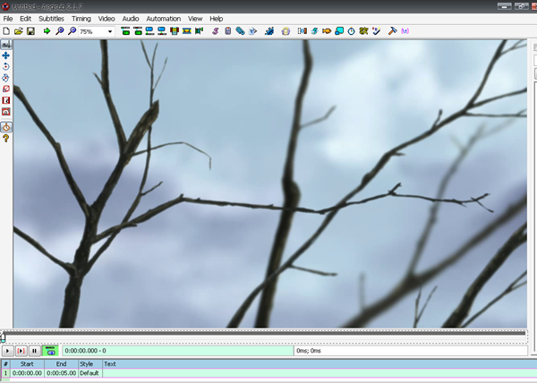
Task: Shift subtitles to current frame
Action: (199, 31)
